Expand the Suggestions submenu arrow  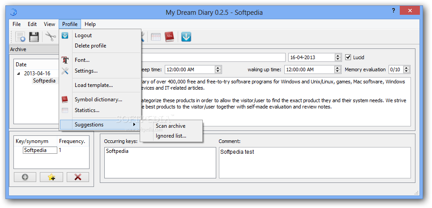(x=134, y=125)
